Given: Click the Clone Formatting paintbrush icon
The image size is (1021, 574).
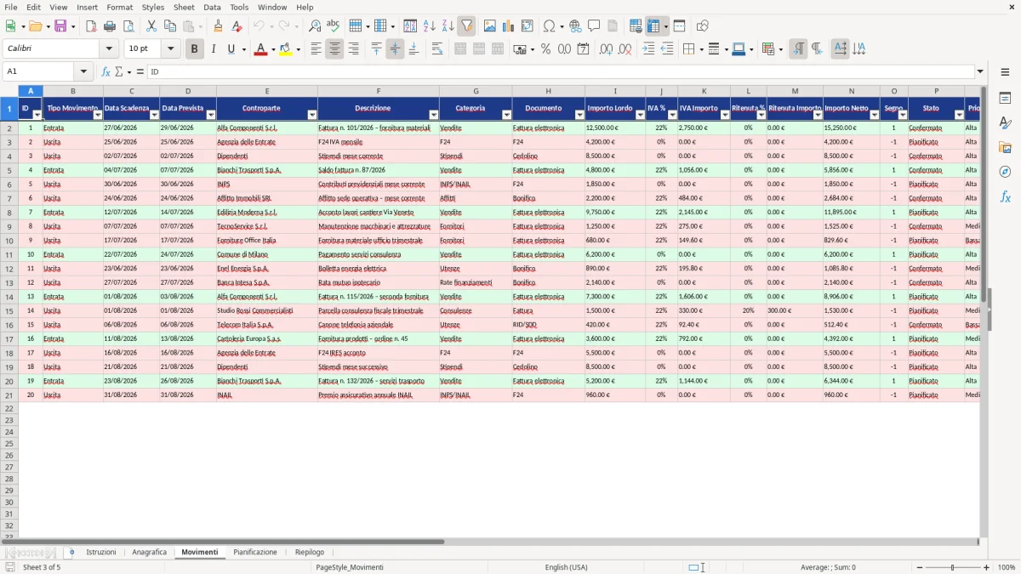Looking at the screenshot, I should (x=218, y=26).
